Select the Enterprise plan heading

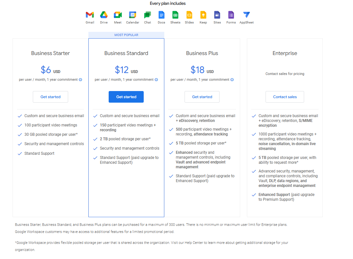pyautogui.click(x=285, y=53)
